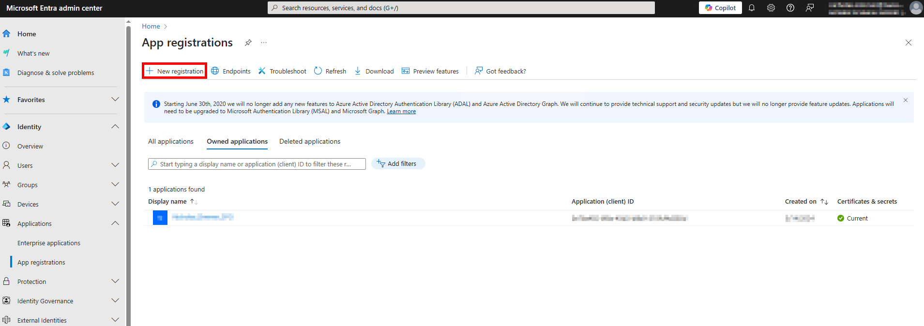Click the notifications bell icon
The width and height of the screenshot is (924, 326).
pos(752,8)
